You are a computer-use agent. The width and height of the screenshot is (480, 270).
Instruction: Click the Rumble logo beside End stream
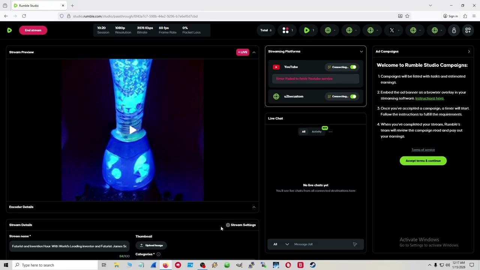pyautogui.click(x=9, y=30)
